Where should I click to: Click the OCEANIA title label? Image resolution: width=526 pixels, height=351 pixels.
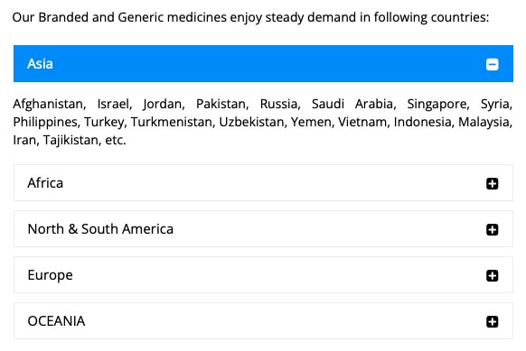click(x=56, y=321)
